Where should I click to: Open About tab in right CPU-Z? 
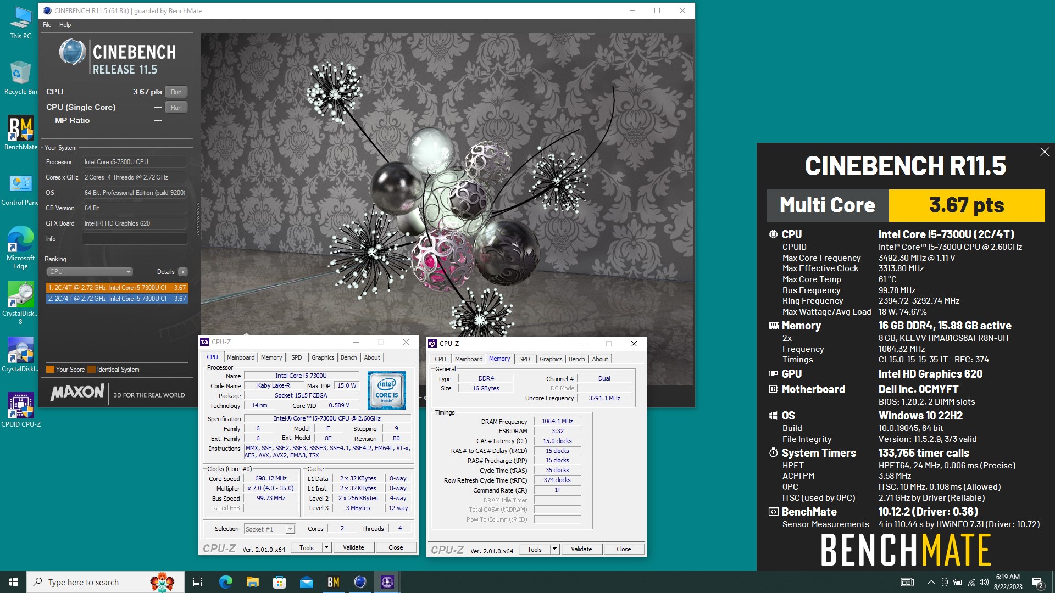(600, 359)
